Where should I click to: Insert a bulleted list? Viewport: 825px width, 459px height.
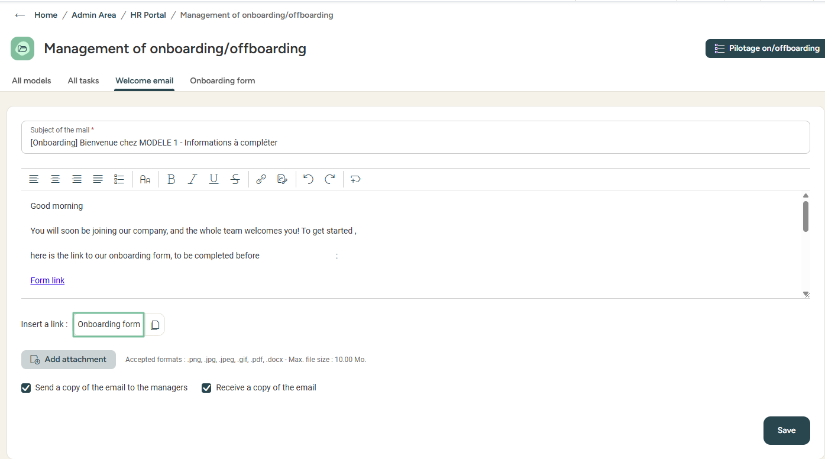click(x=119, y=179)
